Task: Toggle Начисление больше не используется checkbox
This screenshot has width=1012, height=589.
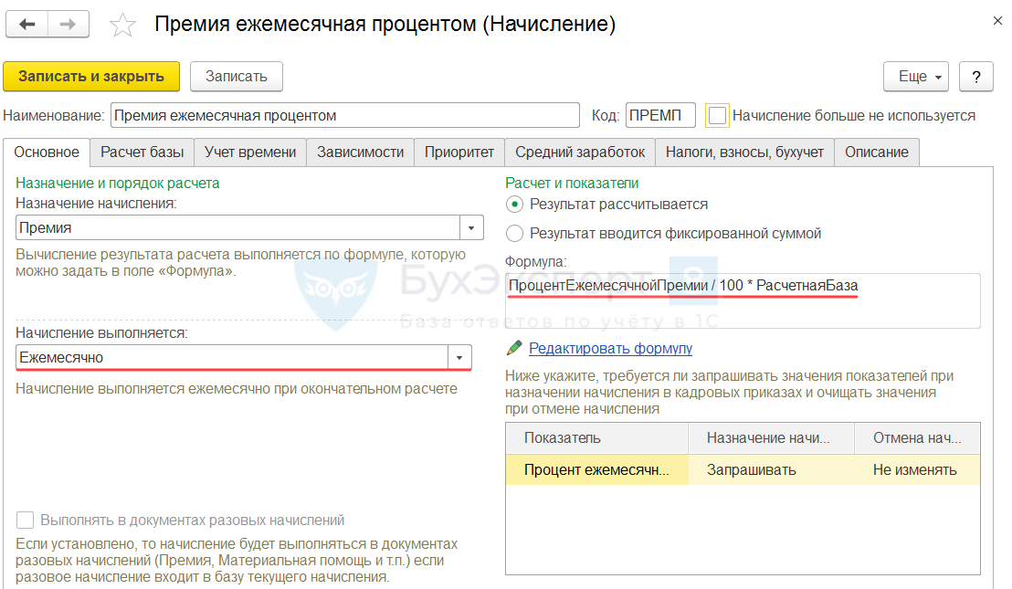Action: (x=717, y=115)
